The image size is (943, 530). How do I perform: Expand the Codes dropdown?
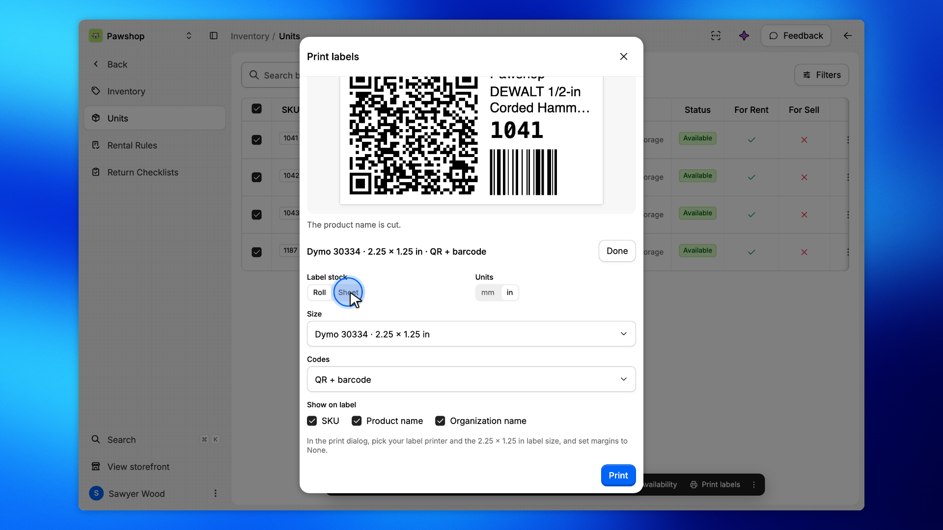click(x=471, y=379)
